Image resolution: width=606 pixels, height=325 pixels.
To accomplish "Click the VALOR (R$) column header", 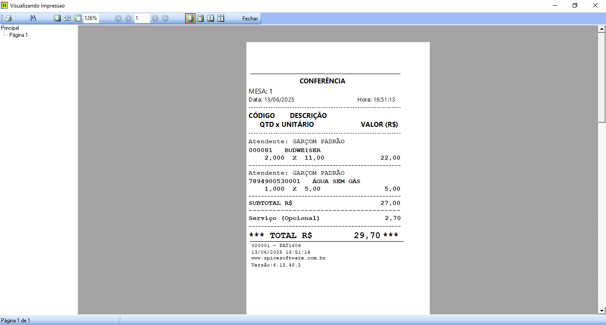I will coord(379,125).
